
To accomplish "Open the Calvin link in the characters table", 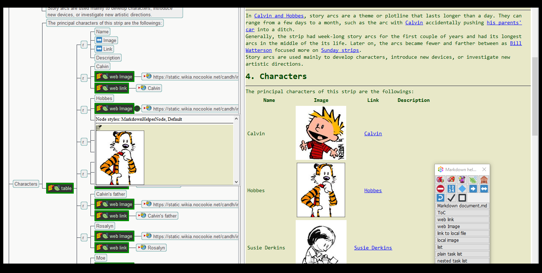I will pyautogui.click(x=373, y=133).
